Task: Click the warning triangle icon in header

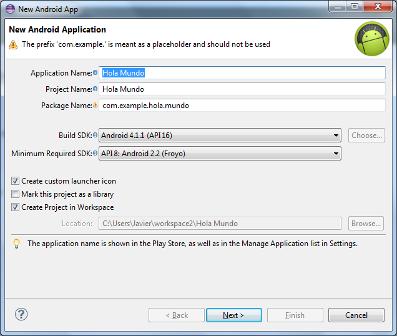Action: 13,45
